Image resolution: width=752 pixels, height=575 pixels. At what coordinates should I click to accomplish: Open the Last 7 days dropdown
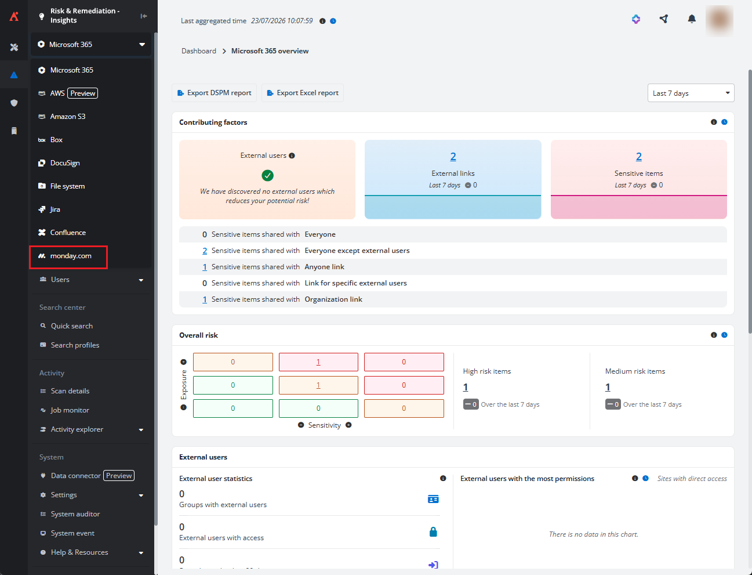click(x=691, y=93)
